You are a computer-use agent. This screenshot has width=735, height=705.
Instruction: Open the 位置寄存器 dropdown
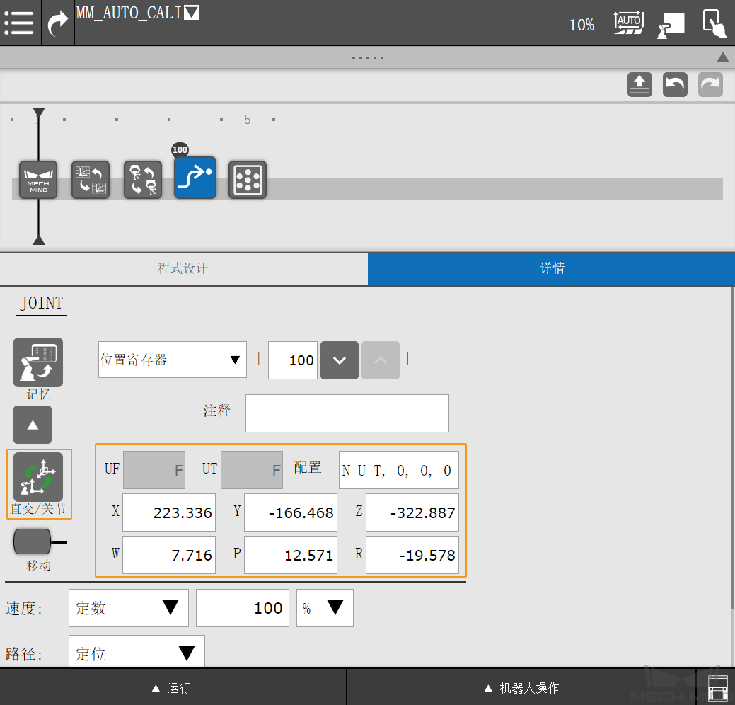173,360
